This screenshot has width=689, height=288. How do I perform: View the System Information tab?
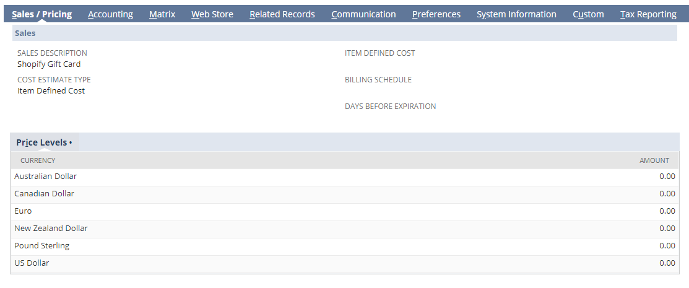516,14
